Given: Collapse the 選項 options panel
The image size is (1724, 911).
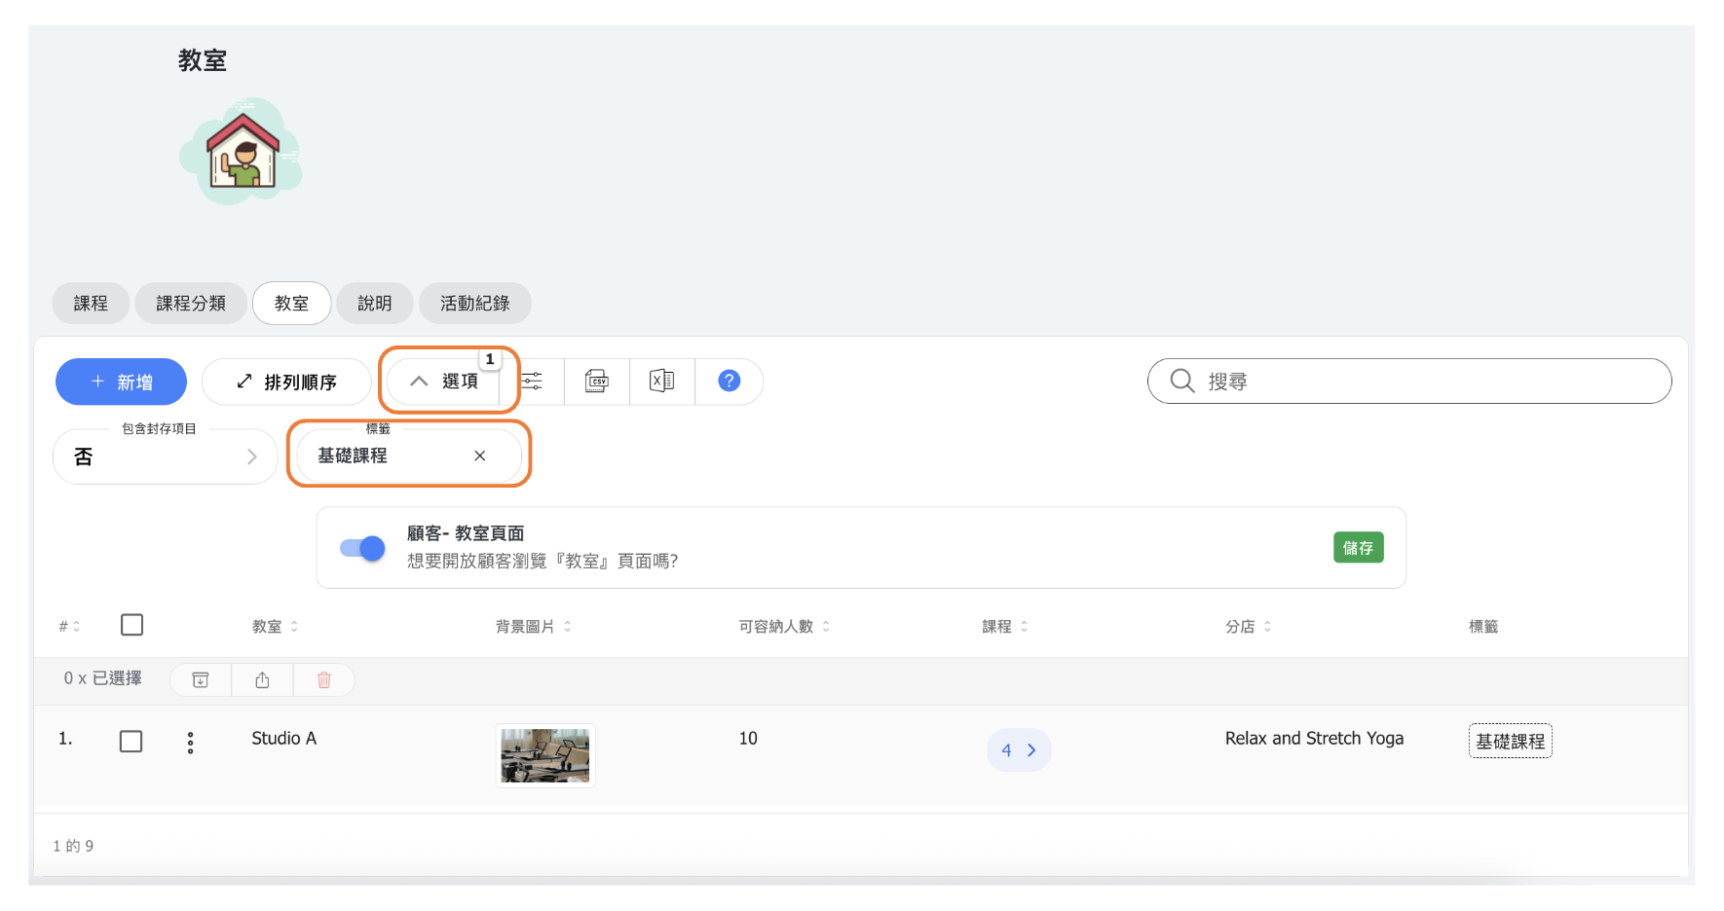Looking at the screenshot, I should pos(445,382).
